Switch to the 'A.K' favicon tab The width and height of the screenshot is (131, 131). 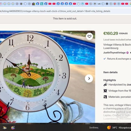(99, 4)
